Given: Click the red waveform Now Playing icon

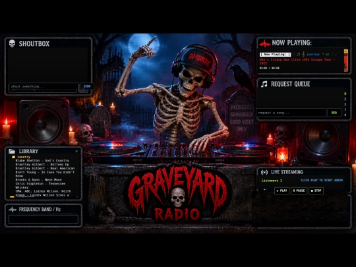Looking at the screenshot, I should point(265,44).
